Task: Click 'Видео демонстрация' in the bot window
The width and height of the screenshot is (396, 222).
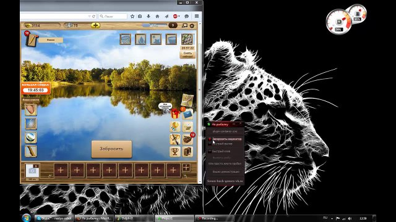Action: [x=226, y=171]
